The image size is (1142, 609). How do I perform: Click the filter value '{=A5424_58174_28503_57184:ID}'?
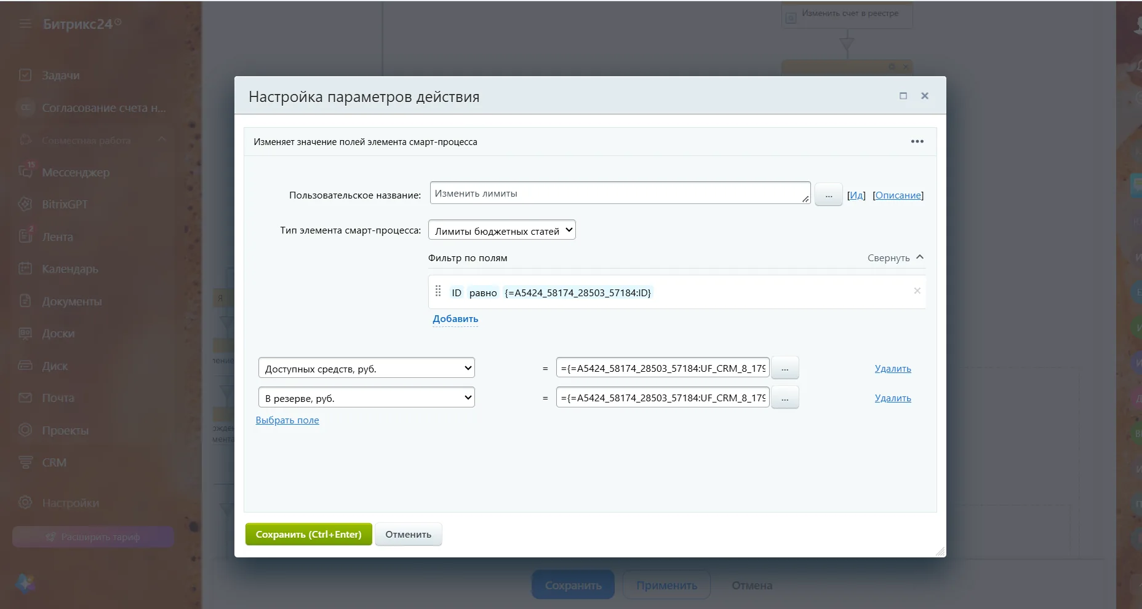[578, 293]
